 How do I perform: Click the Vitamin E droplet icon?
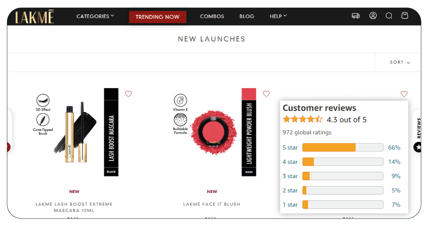(180, 101)
